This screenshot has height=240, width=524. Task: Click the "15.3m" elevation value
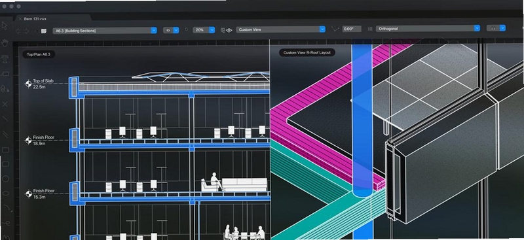[x=39, y=197]
